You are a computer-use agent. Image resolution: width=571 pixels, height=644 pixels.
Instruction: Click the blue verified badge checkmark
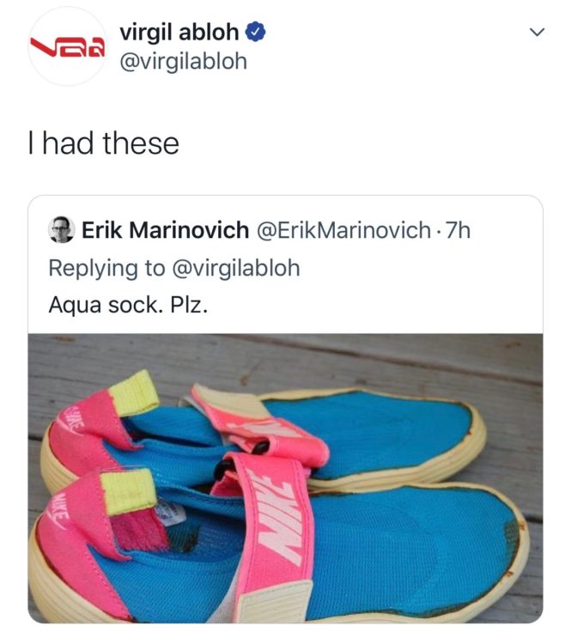[256, 33]
